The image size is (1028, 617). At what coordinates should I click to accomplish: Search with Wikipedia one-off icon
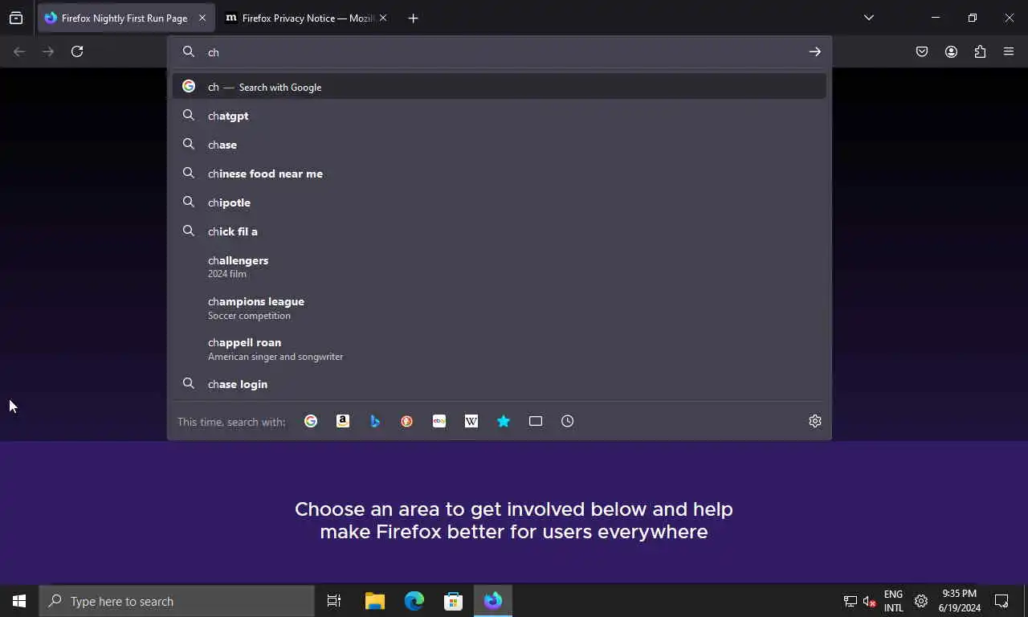(471, 421)
